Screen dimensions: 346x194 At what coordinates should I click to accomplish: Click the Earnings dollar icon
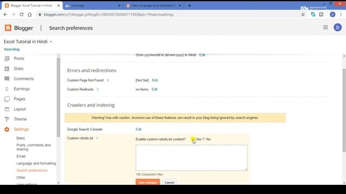coord(7,89)
